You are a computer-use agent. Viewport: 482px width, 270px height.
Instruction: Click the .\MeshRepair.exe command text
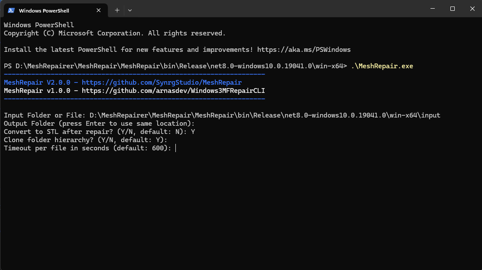coord(382,66)
